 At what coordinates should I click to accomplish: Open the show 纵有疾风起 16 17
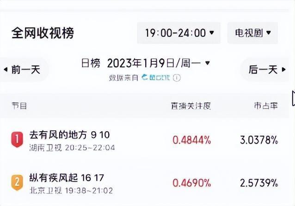pyautogui.click(x=67, y=178)
